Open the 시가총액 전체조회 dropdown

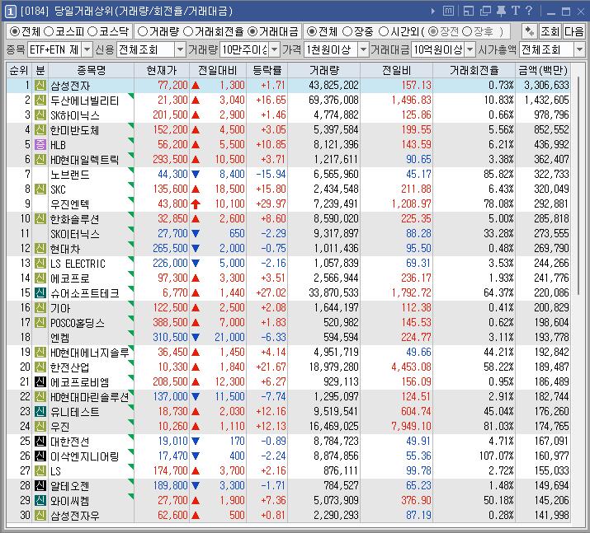[x=579, y=49]
